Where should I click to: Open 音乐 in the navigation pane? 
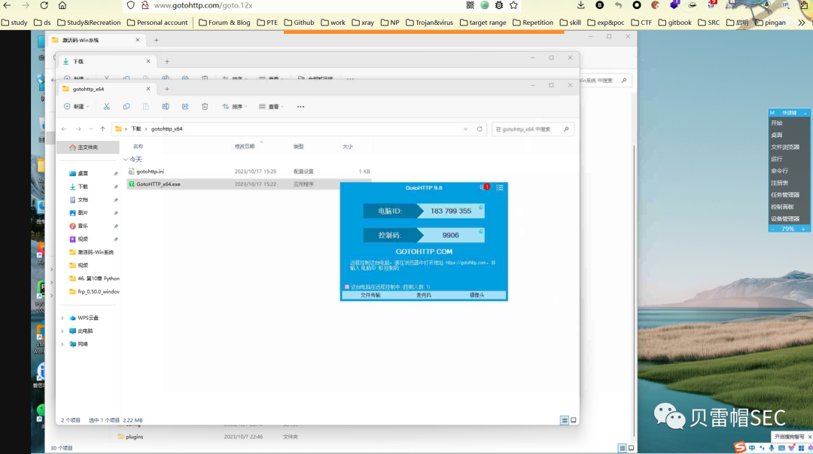coord(83,226)
